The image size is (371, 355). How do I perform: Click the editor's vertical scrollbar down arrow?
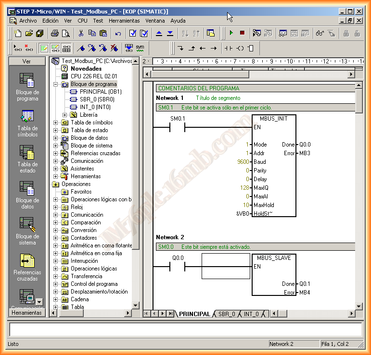point(358,306)
